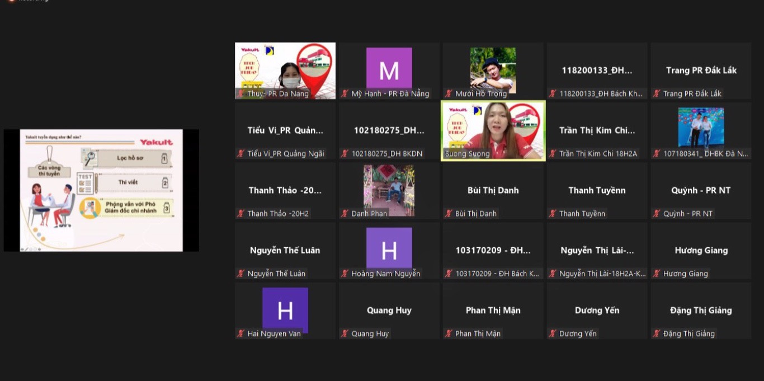This screenshot has width=764, height=381.
Task: Select muted microphone icon beside Quang Huy label
Action: (x=345, y=334)
